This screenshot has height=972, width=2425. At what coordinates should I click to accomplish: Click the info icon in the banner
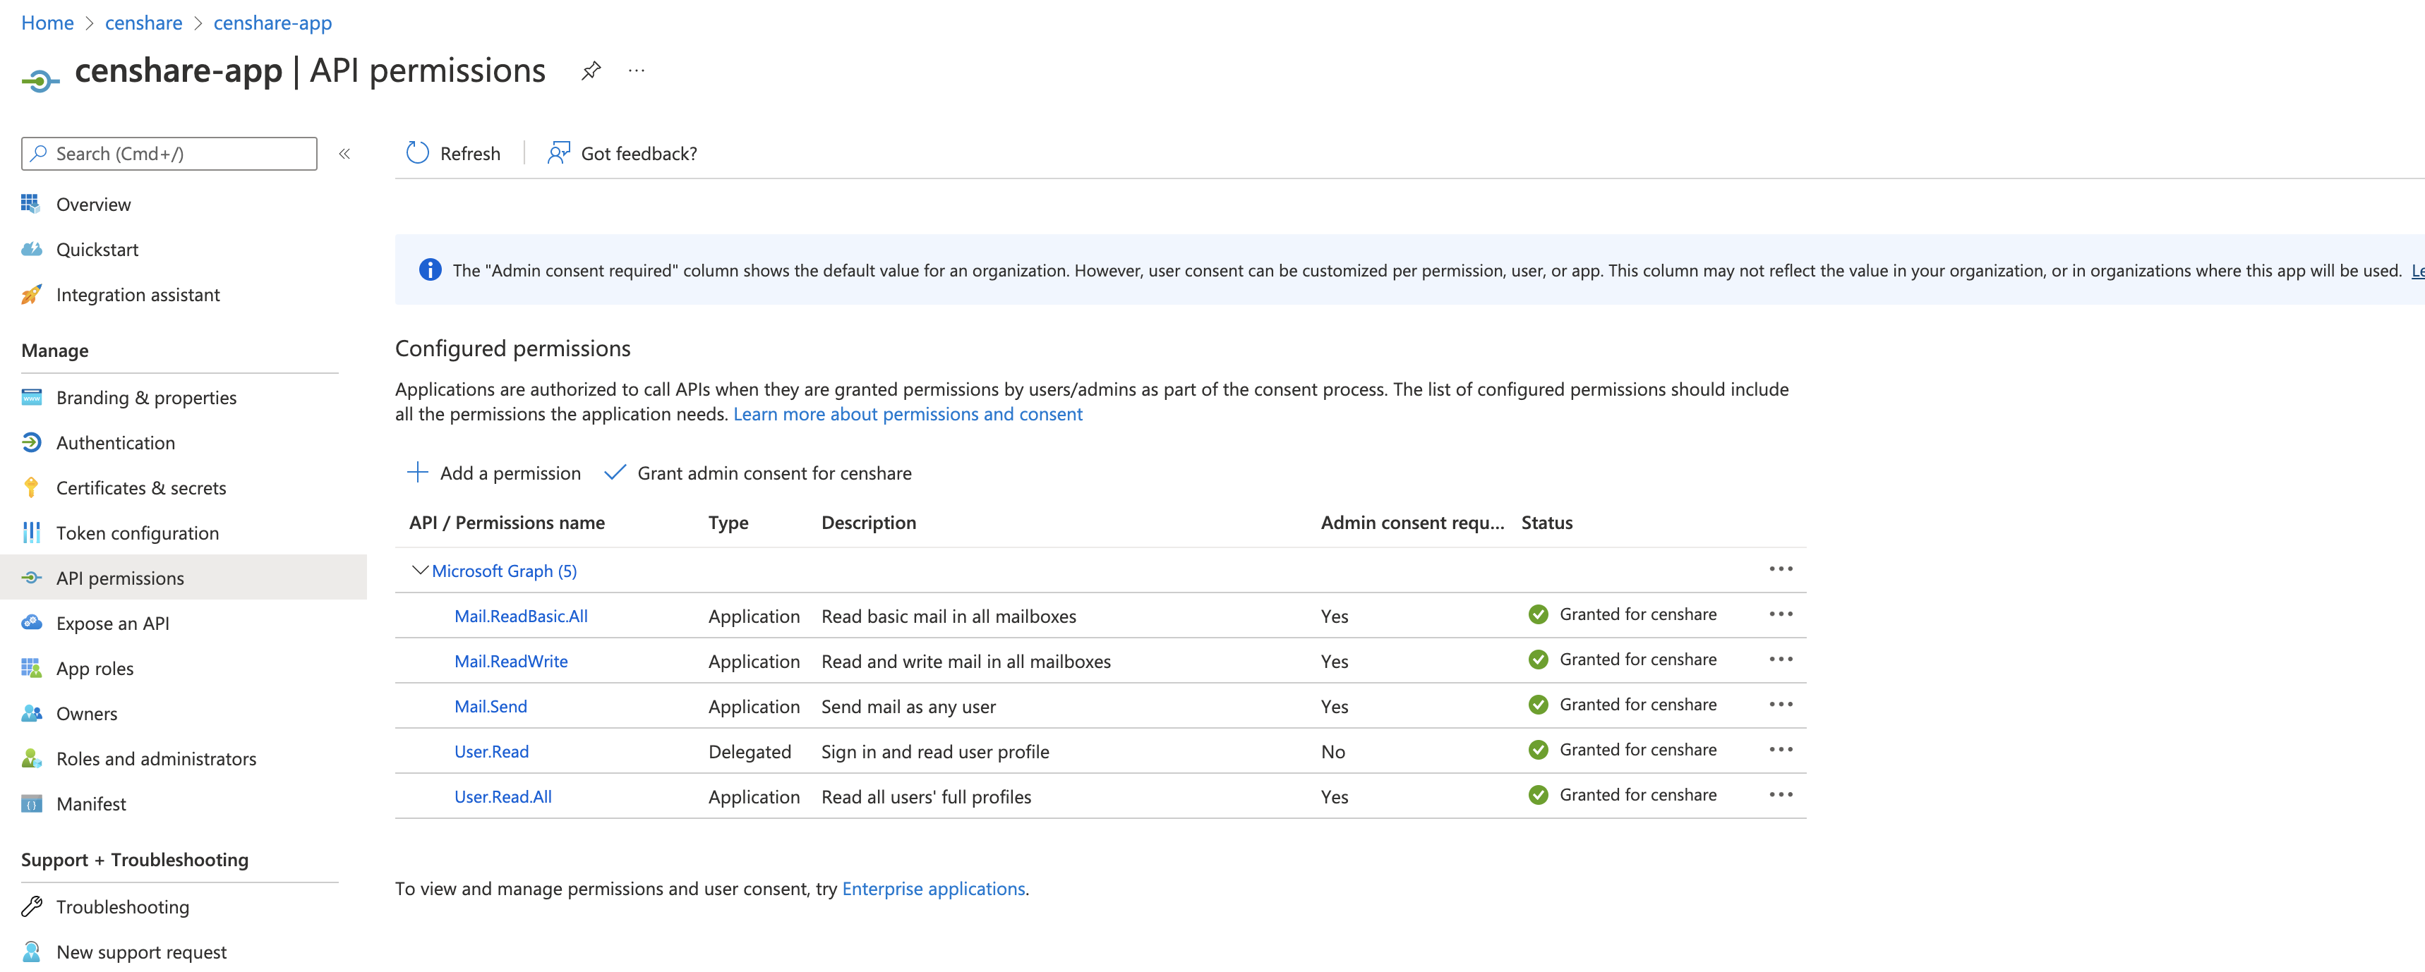(429, 270)
